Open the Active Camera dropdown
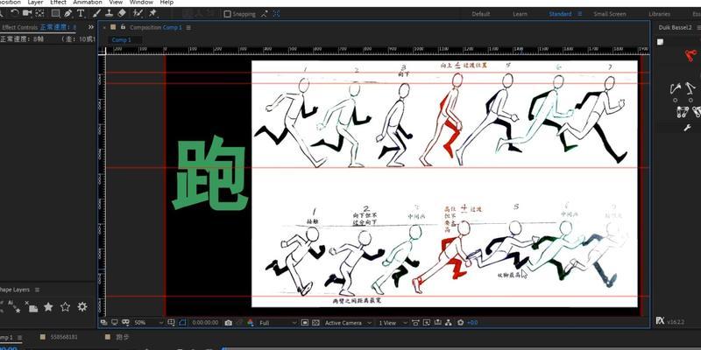Image resolution: width=701 pixels, height=350 pixels. [x=349, y=322]
